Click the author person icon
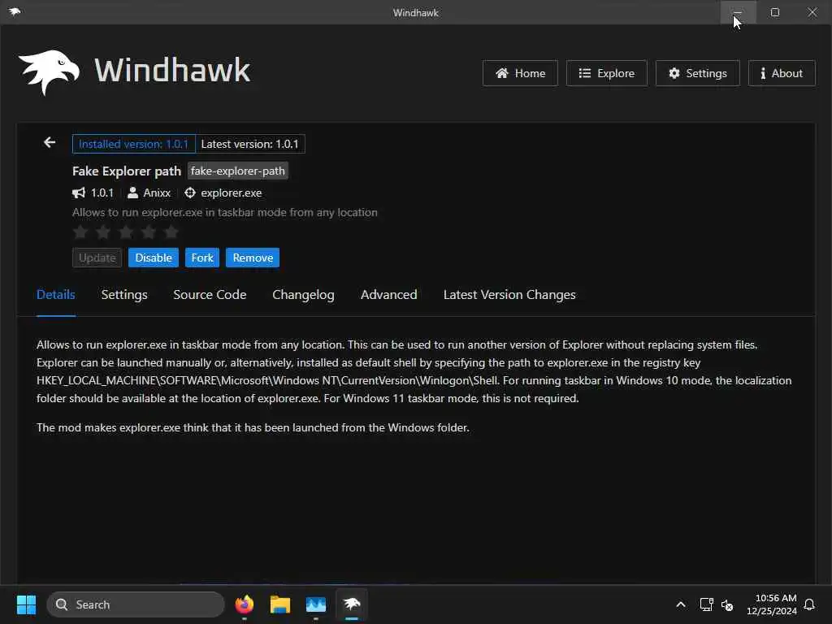 tap(132, 193)
